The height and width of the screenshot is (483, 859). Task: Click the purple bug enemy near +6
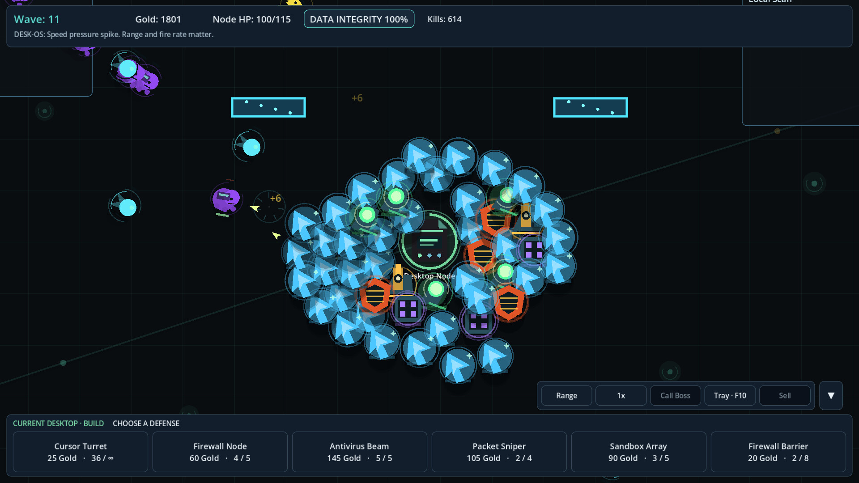pos(226,199)
